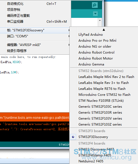This screenshot has width=138, height=164.
Task: Select Generic STM32F103Z series board
Action: pyautogui.click(x=104, y=124)
